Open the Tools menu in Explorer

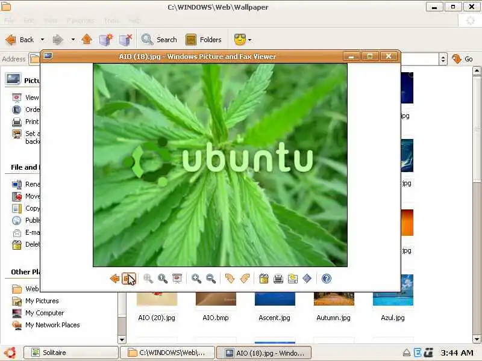(x=111, y=20)
